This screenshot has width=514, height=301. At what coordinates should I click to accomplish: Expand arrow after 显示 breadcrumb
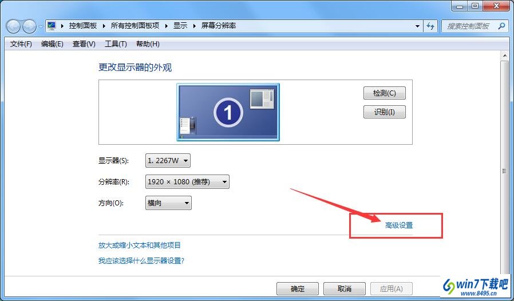pos(194,26)
